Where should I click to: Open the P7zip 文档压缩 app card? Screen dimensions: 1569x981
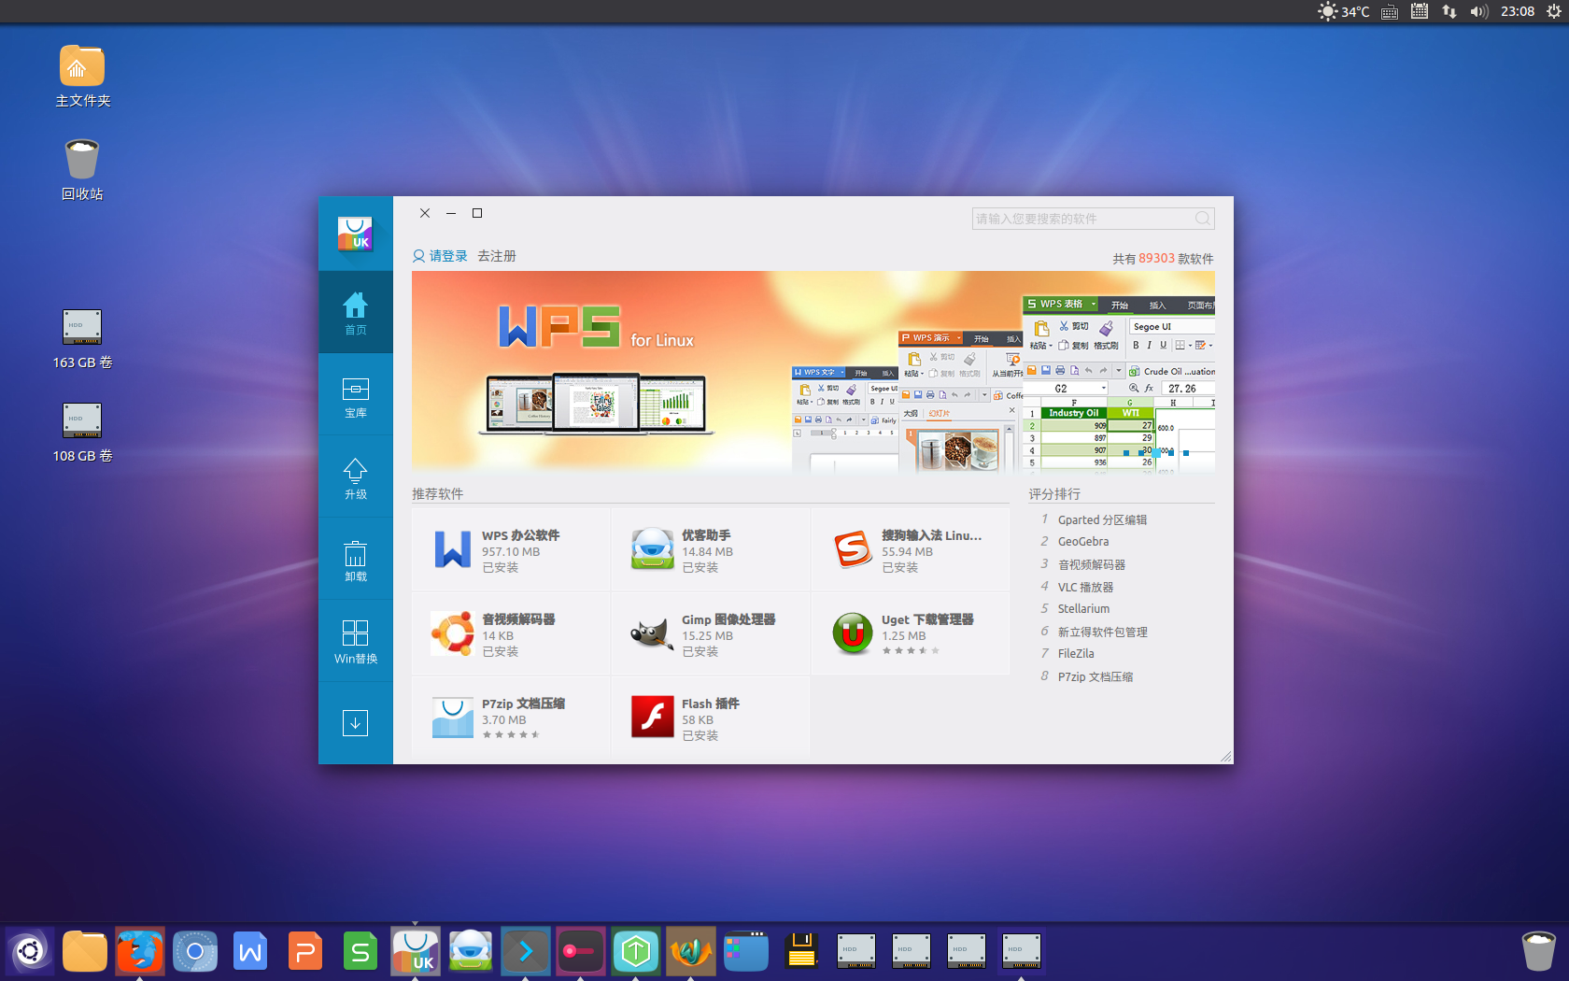[x=511, y=718]
